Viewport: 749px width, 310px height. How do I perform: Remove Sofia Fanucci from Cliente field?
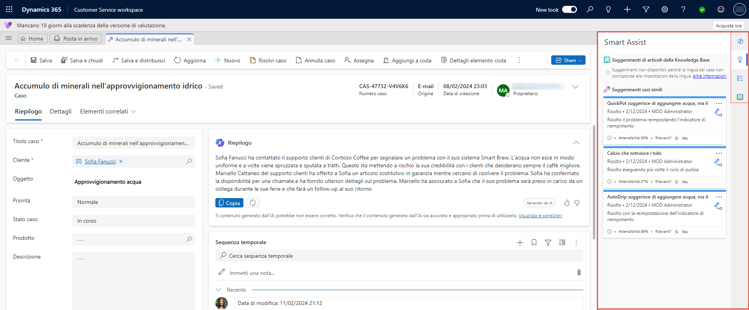coord(121,161)
